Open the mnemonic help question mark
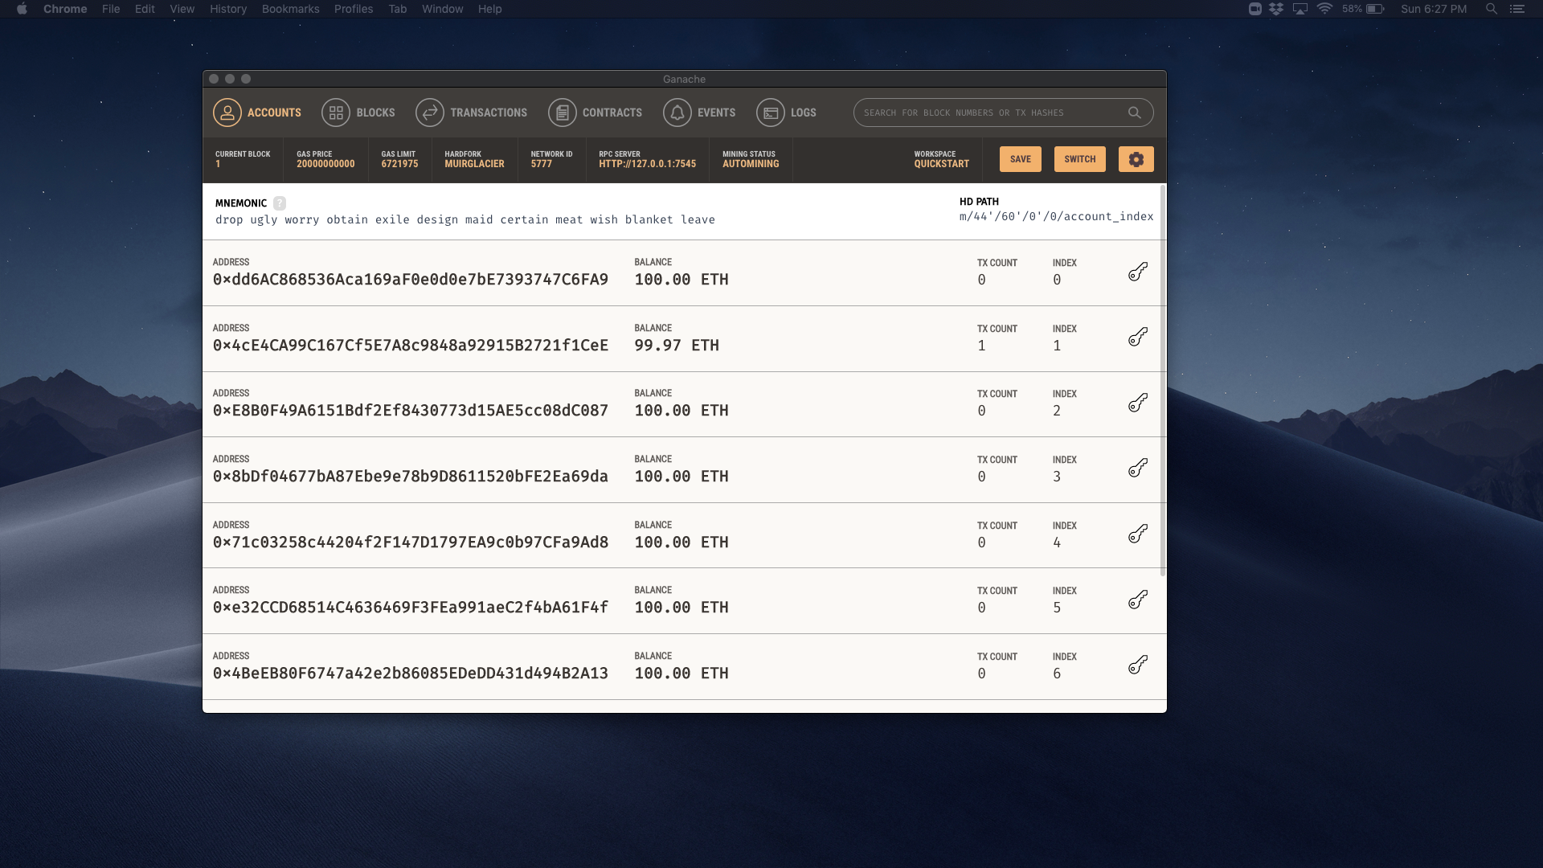The height and width of the screenshot is (868, 1543). pos(279,203)
